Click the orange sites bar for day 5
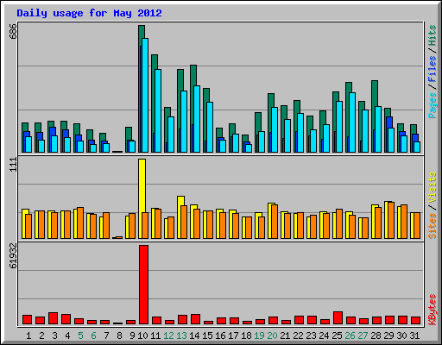The image size is (442, 345). coord(80,223)
